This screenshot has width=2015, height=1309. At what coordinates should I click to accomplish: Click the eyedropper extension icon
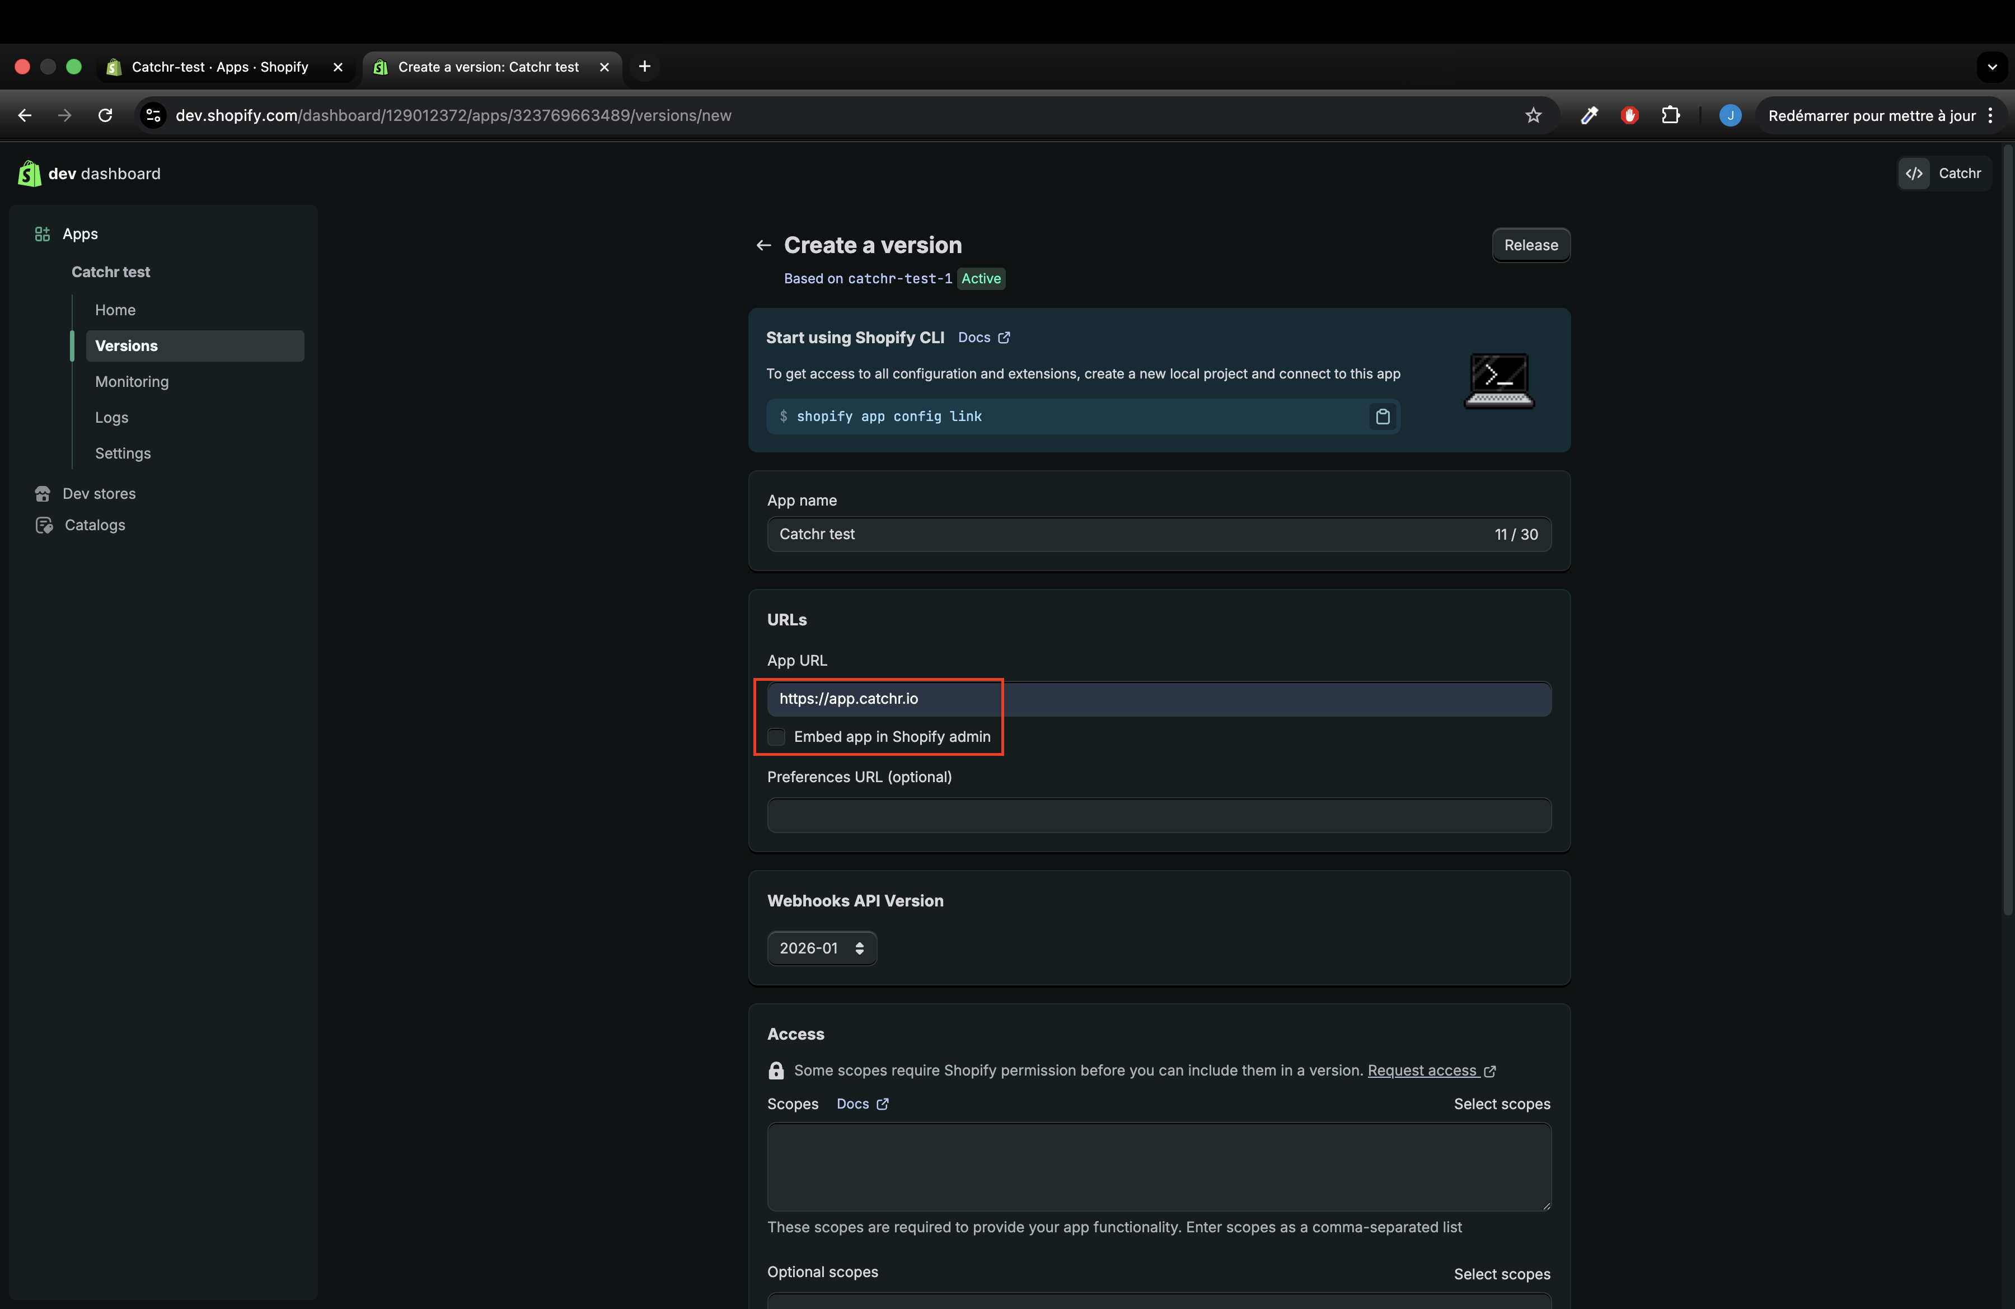1588,116
